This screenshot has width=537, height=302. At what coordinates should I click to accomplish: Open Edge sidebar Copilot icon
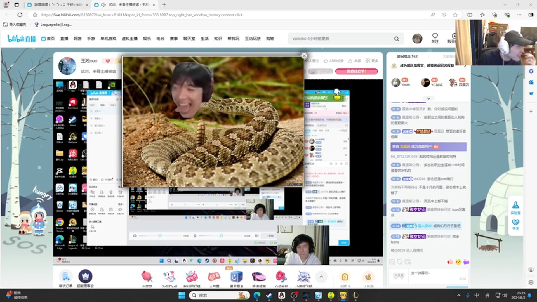[x=531, y=71]
